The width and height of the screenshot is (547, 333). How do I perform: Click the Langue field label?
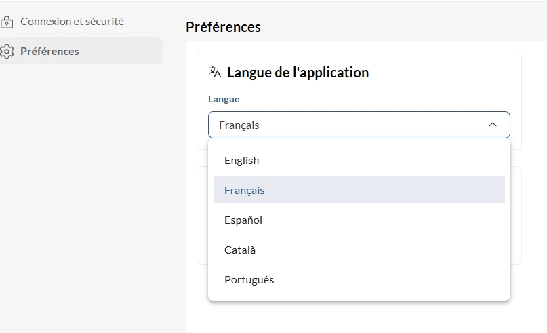tap(224, 99)
